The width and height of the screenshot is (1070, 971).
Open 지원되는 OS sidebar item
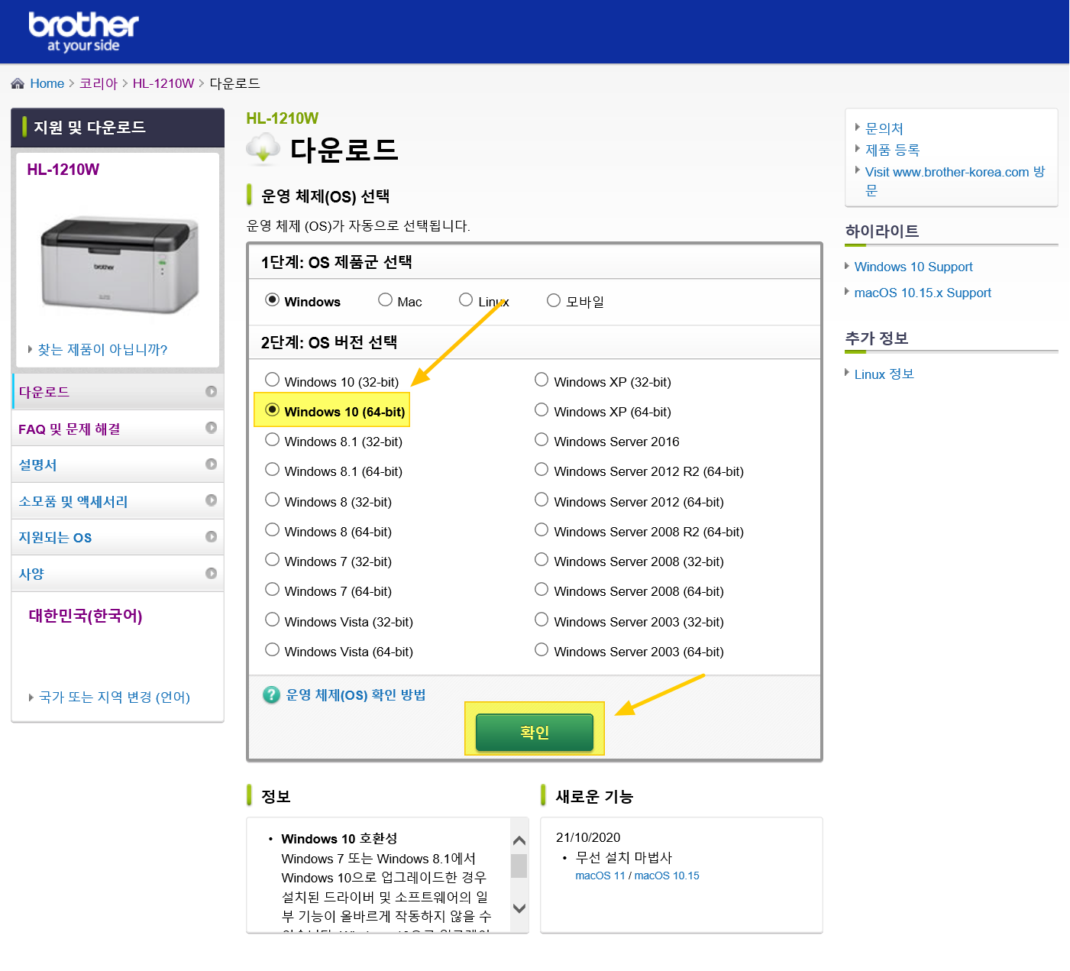118,537
